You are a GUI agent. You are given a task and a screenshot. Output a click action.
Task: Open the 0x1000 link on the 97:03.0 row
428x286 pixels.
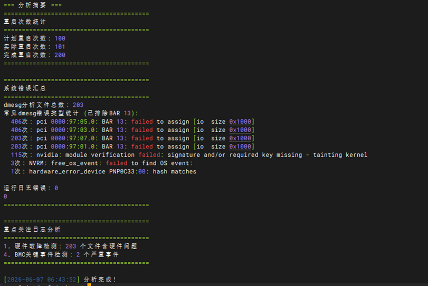tap(240, 130)
